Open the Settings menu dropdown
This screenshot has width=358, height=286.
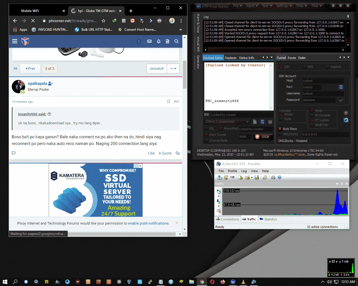tap(284, 6)
